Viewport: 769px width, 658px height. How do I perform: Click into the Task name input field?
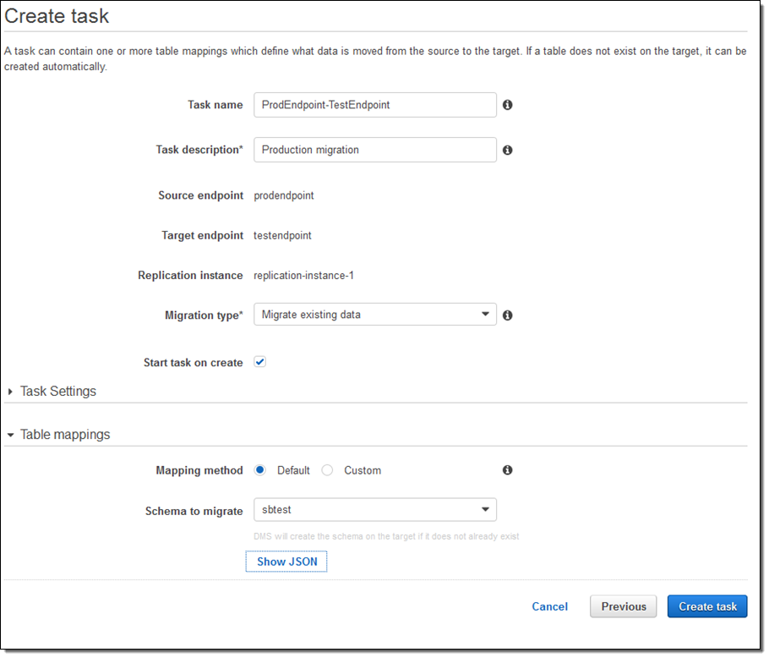[x=374, y=105]
